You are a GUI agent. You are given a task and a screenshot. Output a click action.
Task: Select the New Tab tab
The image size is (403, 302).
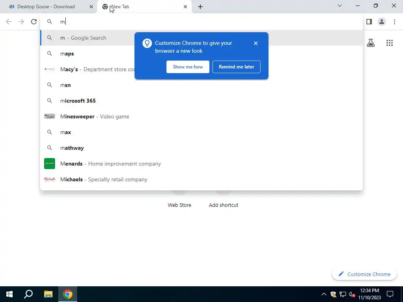[144, 7]
